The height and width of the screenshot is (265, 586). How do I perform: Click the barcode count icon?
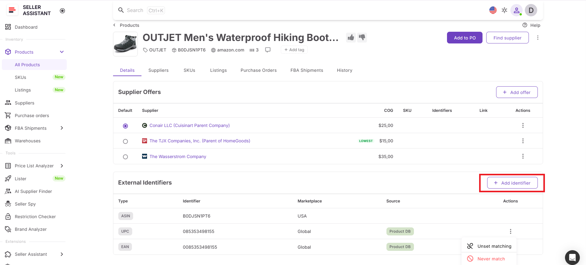click(x=252, y=50)
